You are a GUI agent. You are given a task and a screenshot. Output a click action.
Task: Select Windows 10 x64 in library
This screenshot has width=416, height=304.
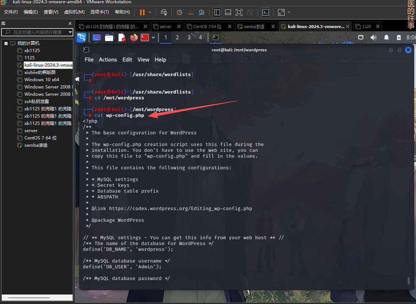pos(42,80)
